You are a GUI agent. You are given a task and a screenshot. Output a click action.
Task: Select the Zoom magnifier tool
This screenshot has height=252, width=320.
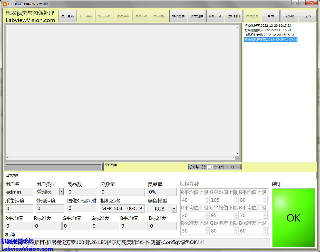point(191,167)
